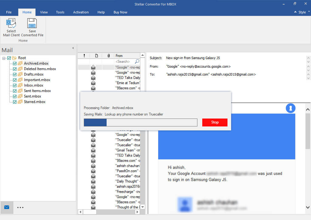Screen dimensions: 311x220
Task: Open the View tab
Action: 44,12
